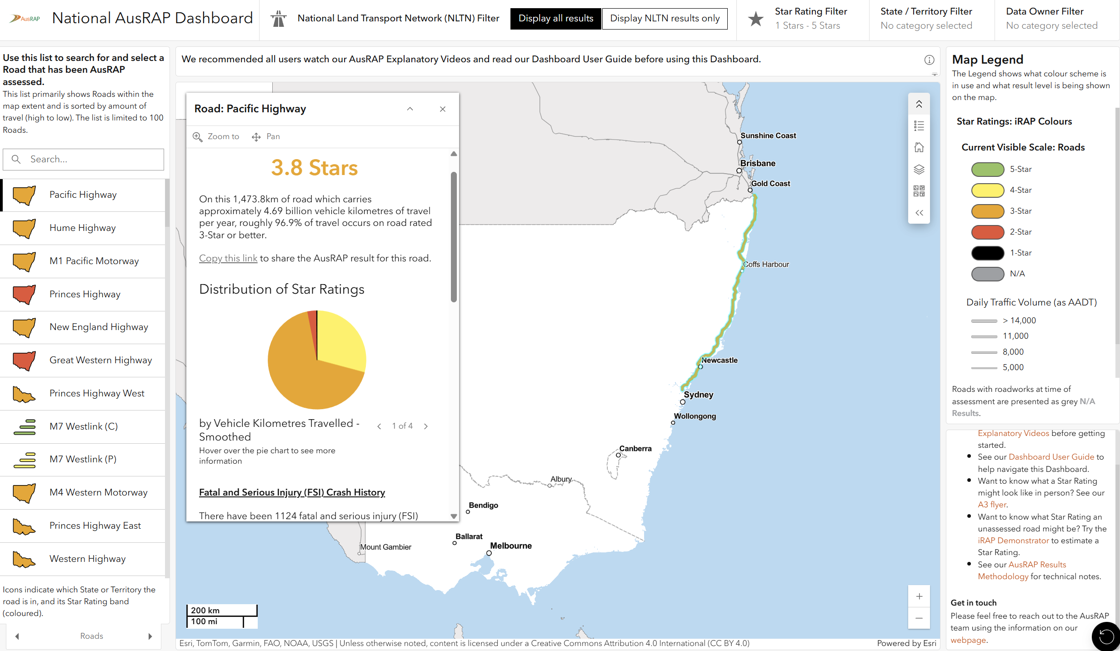Open AusRAP Results Methodology link

coord(1022,571)
